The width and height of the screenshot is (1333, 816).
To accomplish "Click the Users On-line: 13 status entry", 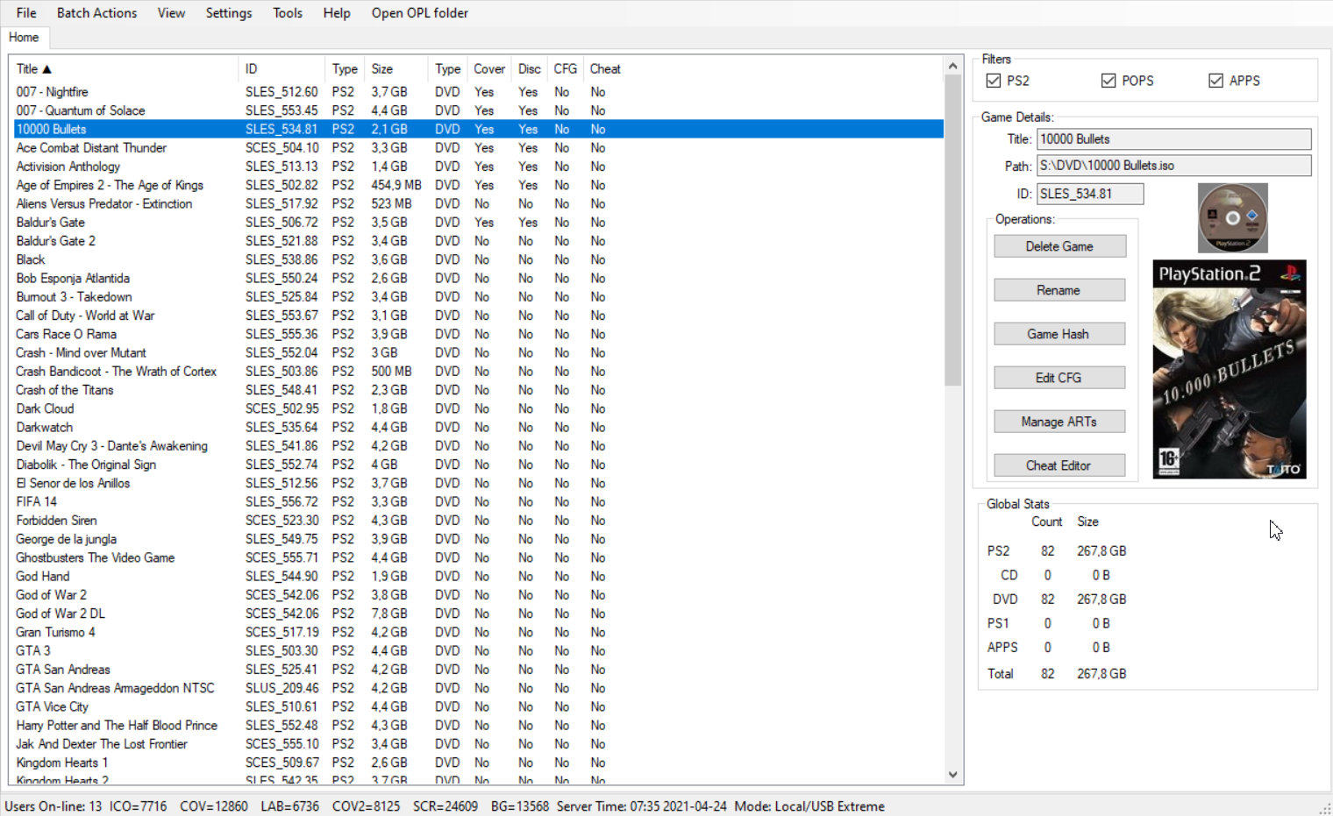I will pos(53,806).
